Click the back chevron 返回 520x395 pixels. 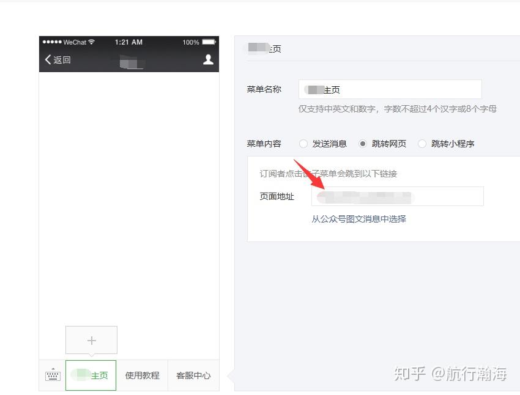pyautogui.click(x=48, y=60)
